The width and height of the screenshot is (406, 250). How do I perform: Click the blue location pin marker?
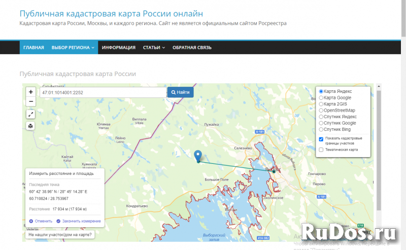198,156
